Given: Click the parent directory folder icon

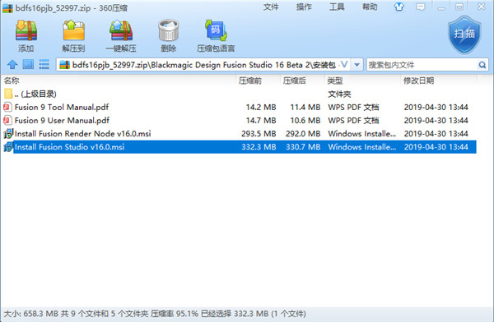Looking at the screenshot, I should point(8,94).
